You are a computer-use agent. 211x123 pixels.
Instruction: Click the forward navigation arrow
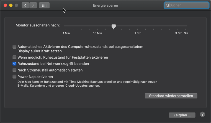click(x=33, y=5)
